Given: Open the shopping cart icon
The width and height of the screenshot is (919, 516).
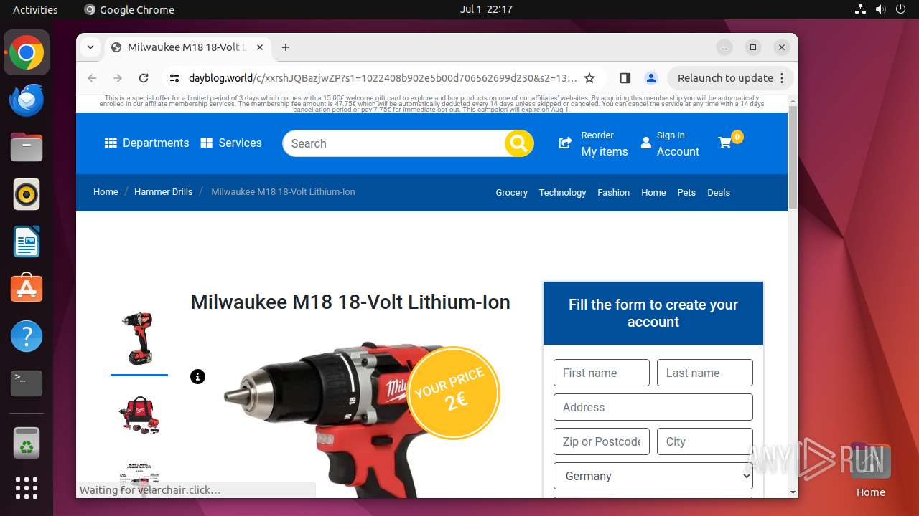Looking at the screenshot, I should pyautogui.click(x=725, y=143).
